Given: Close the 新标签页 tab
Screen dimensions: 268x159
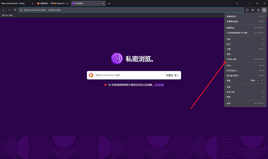Looking at the screenshot, I should [103, 3].
